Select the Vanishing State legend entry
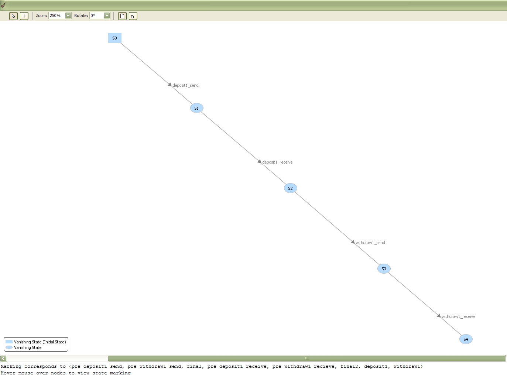 tap(27, 347)
